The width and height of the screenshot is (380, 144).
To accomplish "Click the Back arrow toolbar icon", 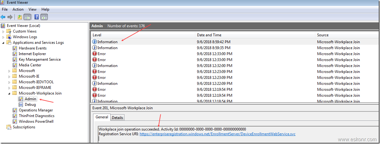I will (3, 17).
